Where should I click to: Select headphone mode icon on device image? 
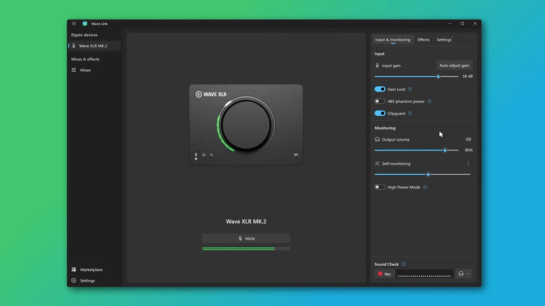[204, 155]
